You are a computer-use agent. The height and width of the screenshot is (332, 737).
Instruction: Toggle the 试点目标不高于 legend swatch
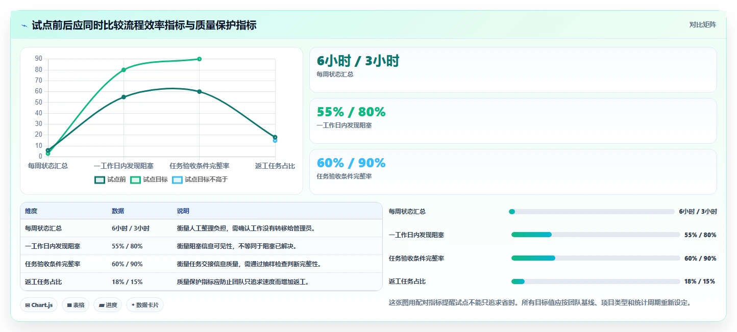pos(177,180)
